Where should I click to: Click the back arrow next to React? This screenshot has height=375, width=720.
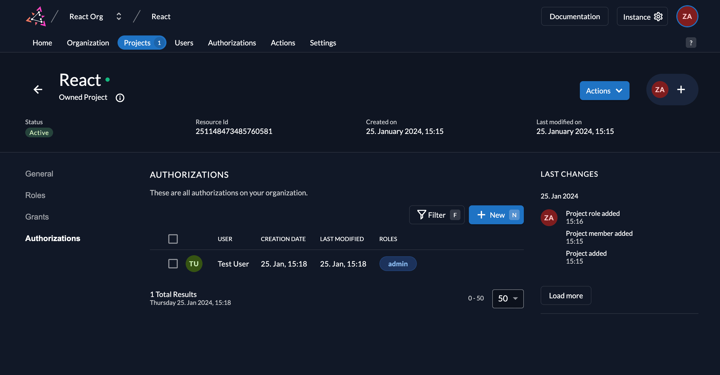pos(38,89)
